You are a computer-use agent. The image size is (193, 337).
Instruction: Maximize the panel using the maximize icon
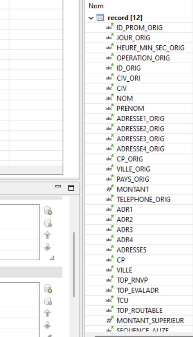tap(71, 188)
